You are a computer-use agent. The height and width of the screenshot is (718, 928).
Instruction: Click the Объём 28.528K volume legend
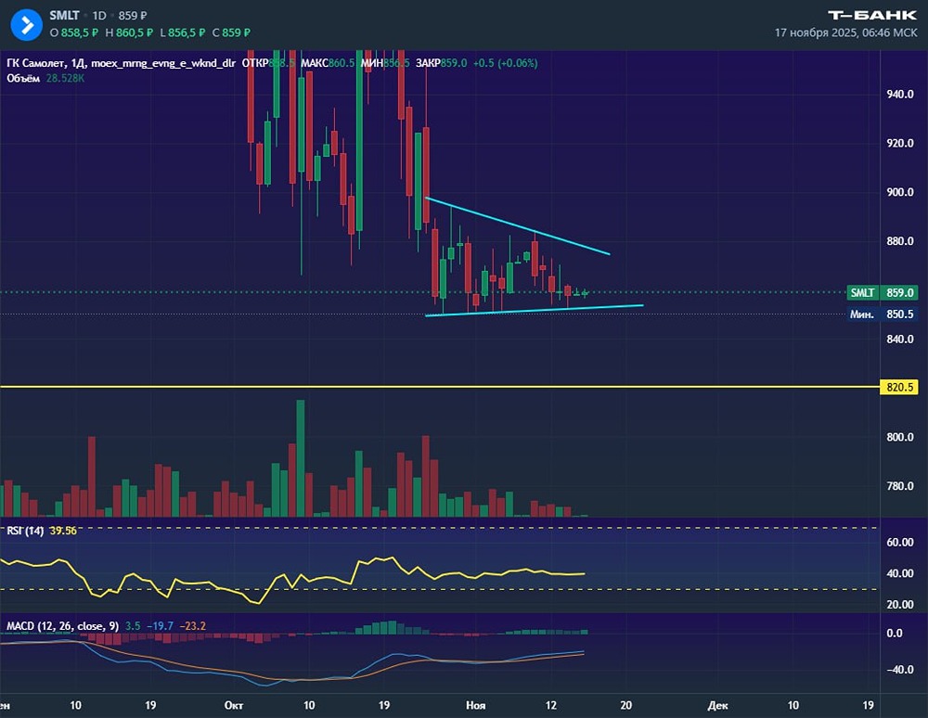pos(45,78)
